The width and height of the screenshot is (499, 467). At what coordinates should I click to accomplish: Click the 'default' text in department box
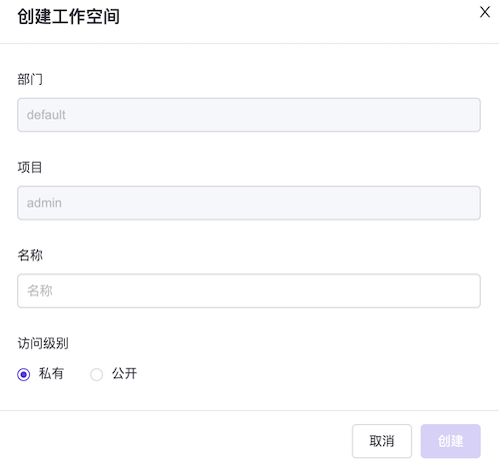click(46, 115)
